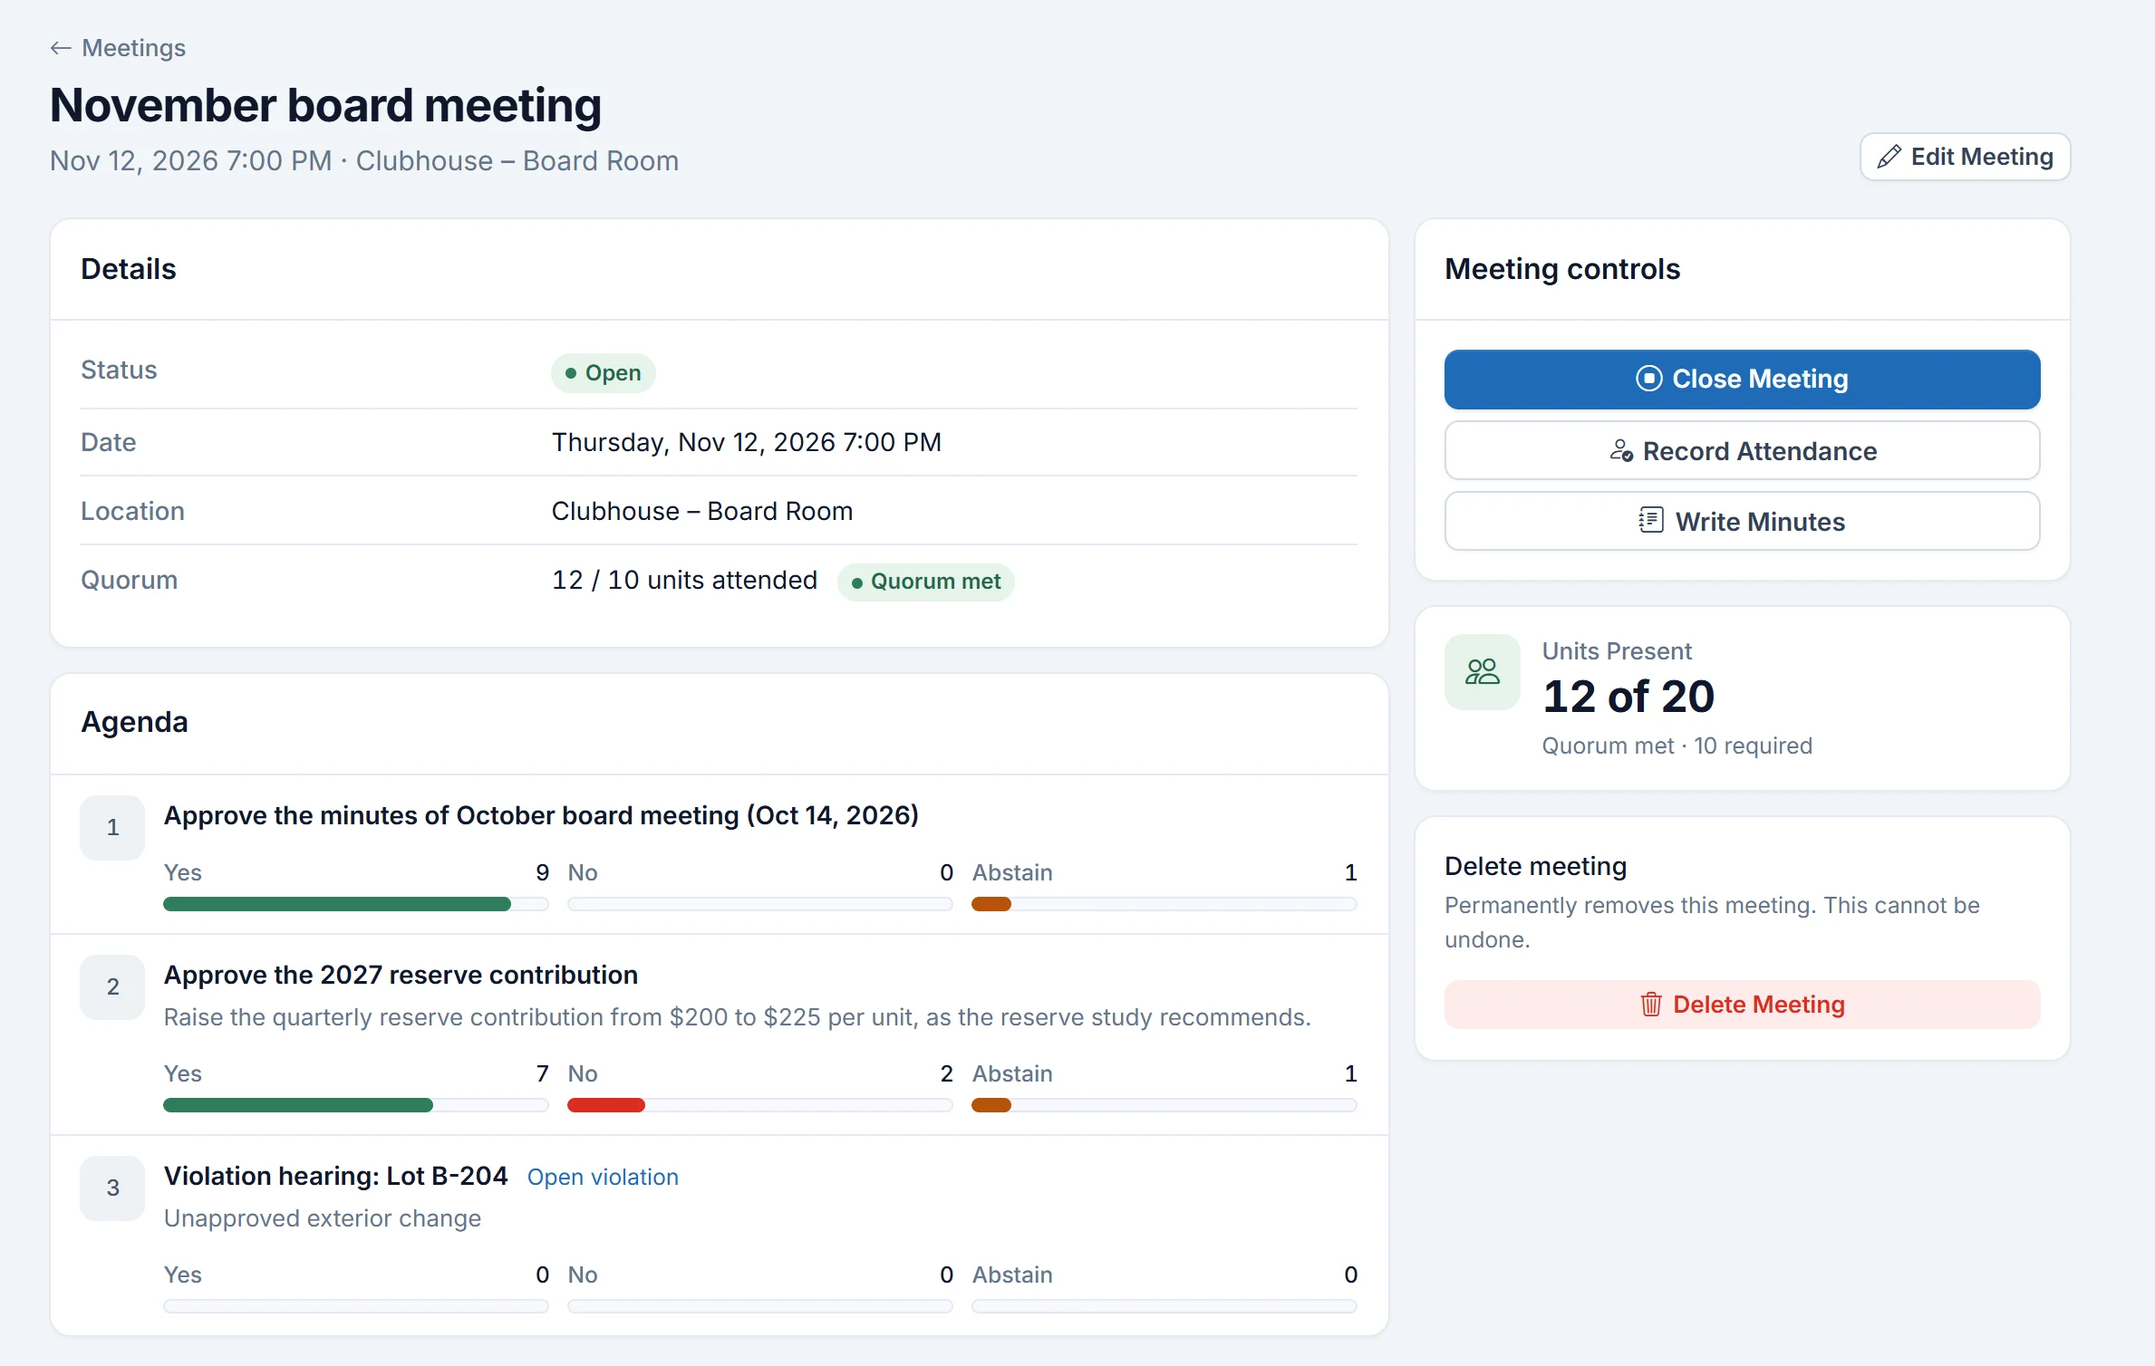Screen dimensions: 2155x1366
Task: Open the Edit Meeting button
Action: pyautogui.click(x=1965, y=157)
